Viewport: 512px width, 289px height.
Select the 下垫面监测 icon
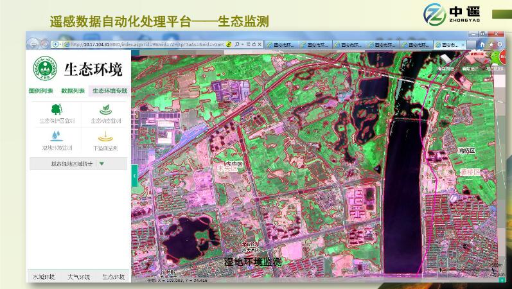pyautogui.click(x=104, y=136)
